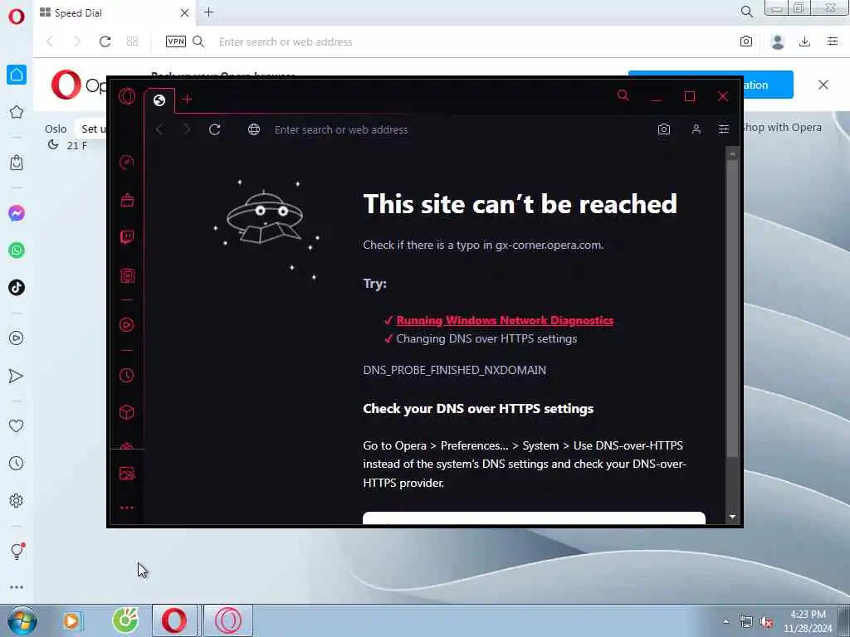Open the heart pinboards icon in Opera sidebar
This screenshot has height=637, width=850.
[x=17, y=425]
